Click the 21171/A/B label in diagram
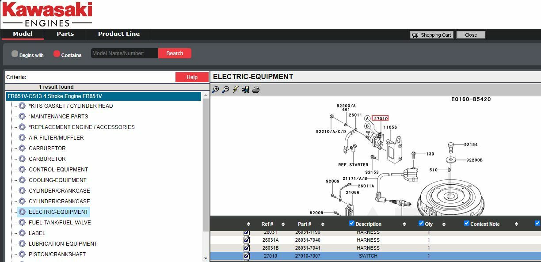 click(355, 178)
